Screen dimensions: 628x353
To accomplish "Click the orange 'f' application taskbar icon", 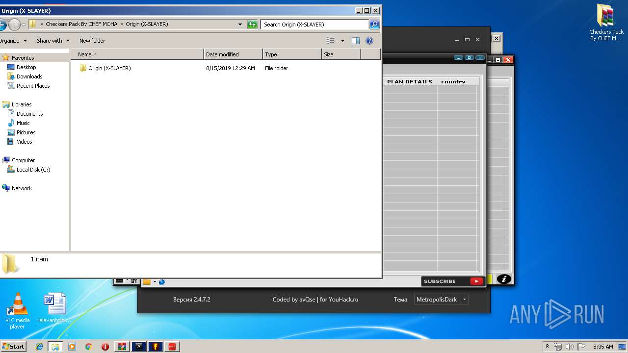I will pyautogui.click(x=156, y=347).
